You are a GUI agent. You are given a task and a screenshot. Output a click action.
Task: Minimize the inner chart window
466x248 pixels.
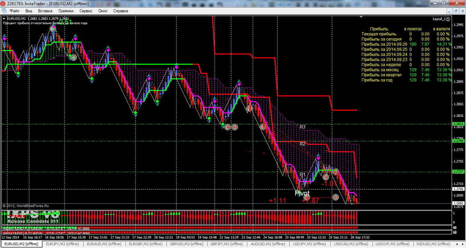(450, 11)
